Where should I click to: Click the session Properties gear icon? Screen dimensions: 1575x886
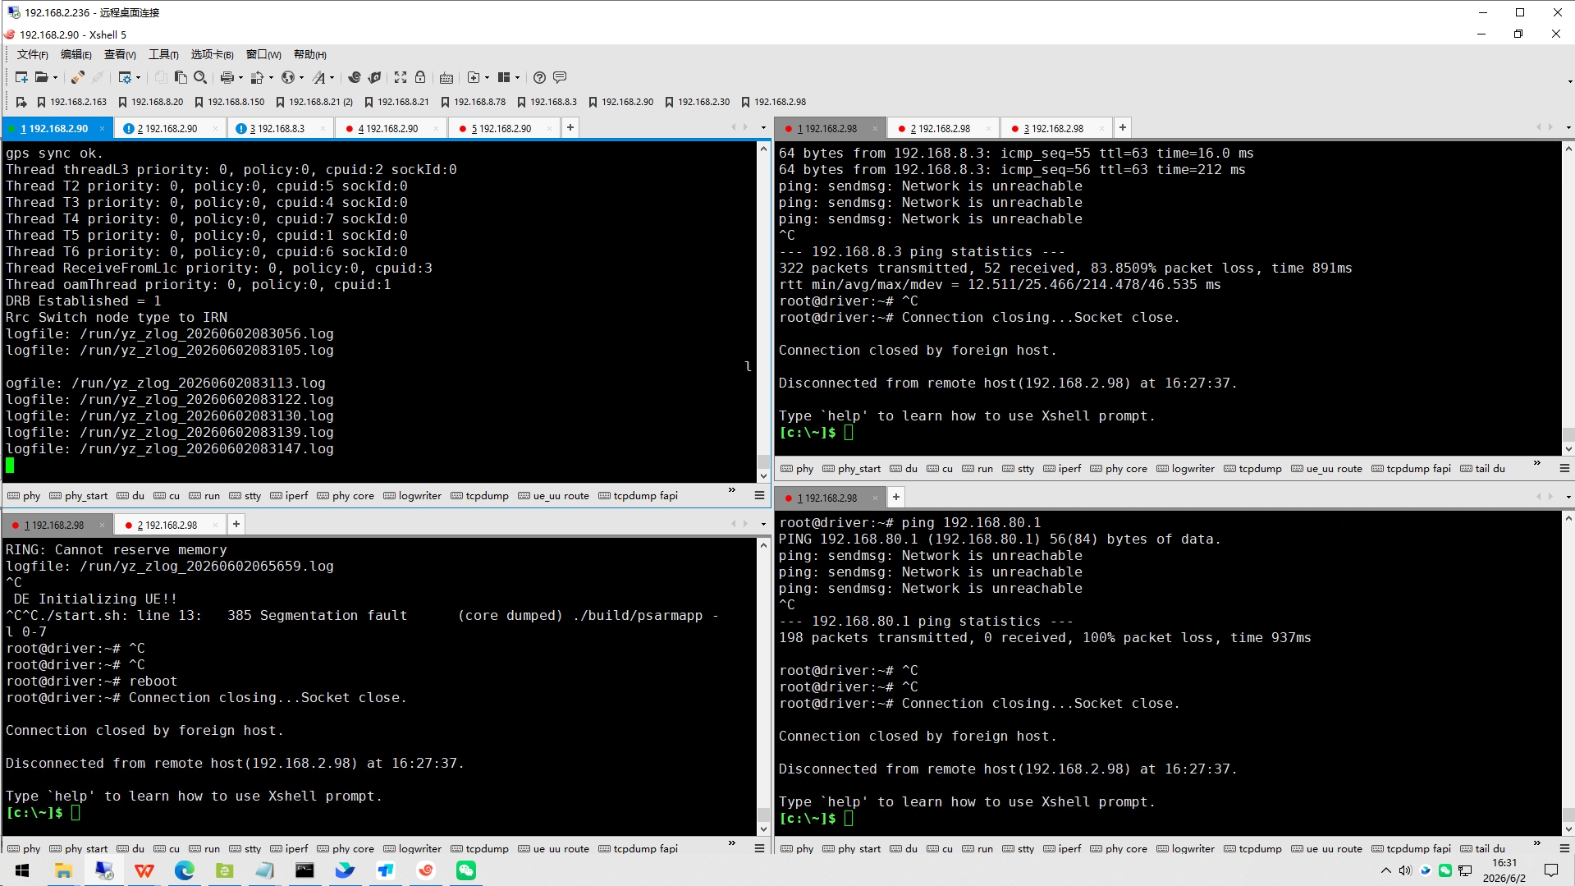pyautogui.click(x=125, y=77)
